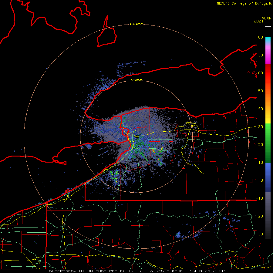Click the 30 value on the dBZ scale
This screenshot has width=273, height=273.
pyautogui.click(x=261, y=127)
